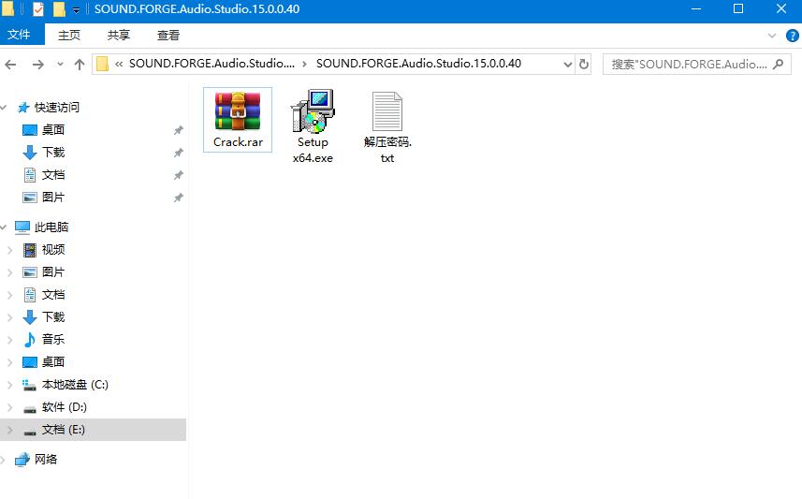Image resolution: width=802 pixels, height=499 pixels.
Task: Open pinned 下载 under 快速访问
Action: tap(53, 153)
